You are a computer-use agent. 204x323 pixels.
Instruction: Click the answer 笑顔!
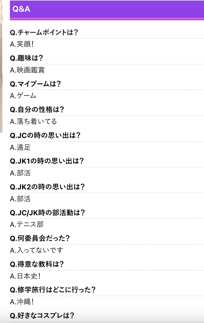22,44
